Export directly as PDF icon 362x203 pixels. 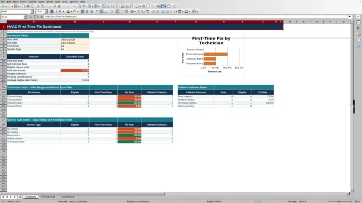point(24,6)
